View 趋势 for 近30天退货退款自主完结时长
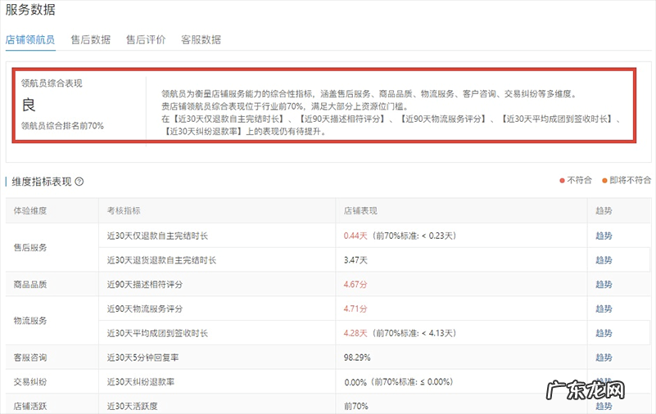The image size is (656, 414). [604, 260]
